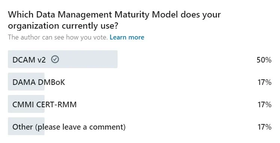
Task: Click the 50% result next to DCAM v2
Action: (264, 60)
